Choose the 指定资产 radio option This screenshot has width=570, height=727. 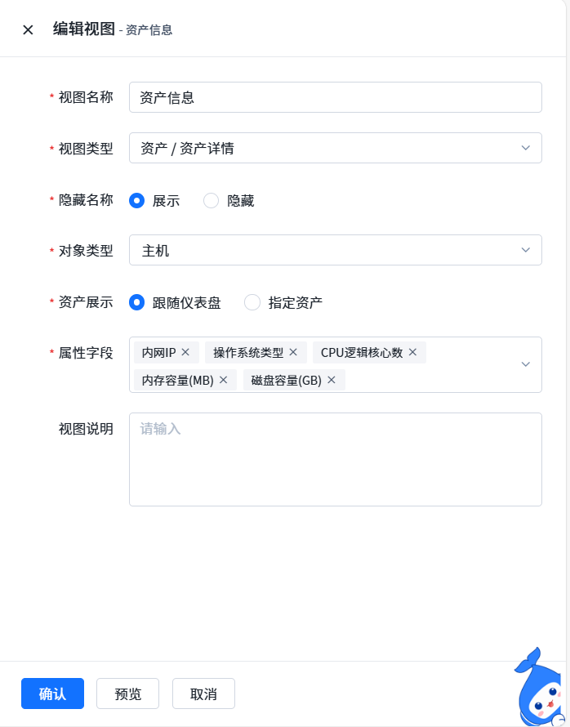pyautogui.click(x=252, y=302)
